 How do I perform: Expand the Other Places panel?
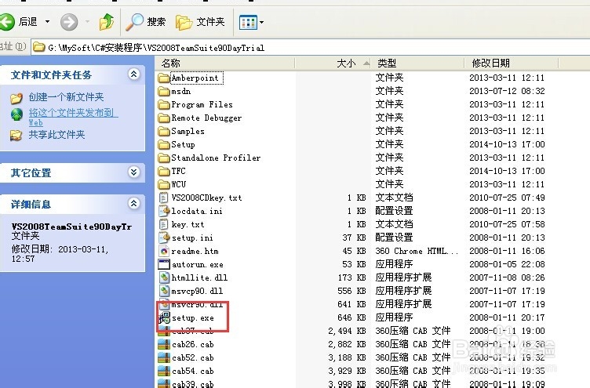tap(133, 172)
